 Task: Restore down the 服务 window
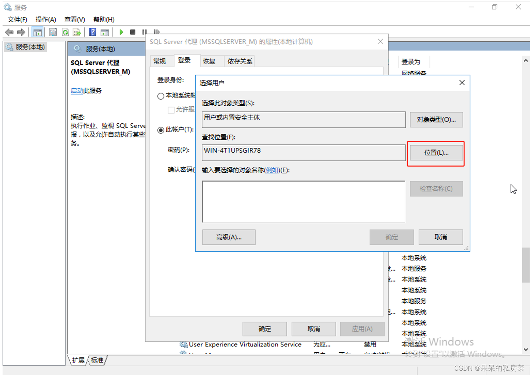tap(495, 7)
